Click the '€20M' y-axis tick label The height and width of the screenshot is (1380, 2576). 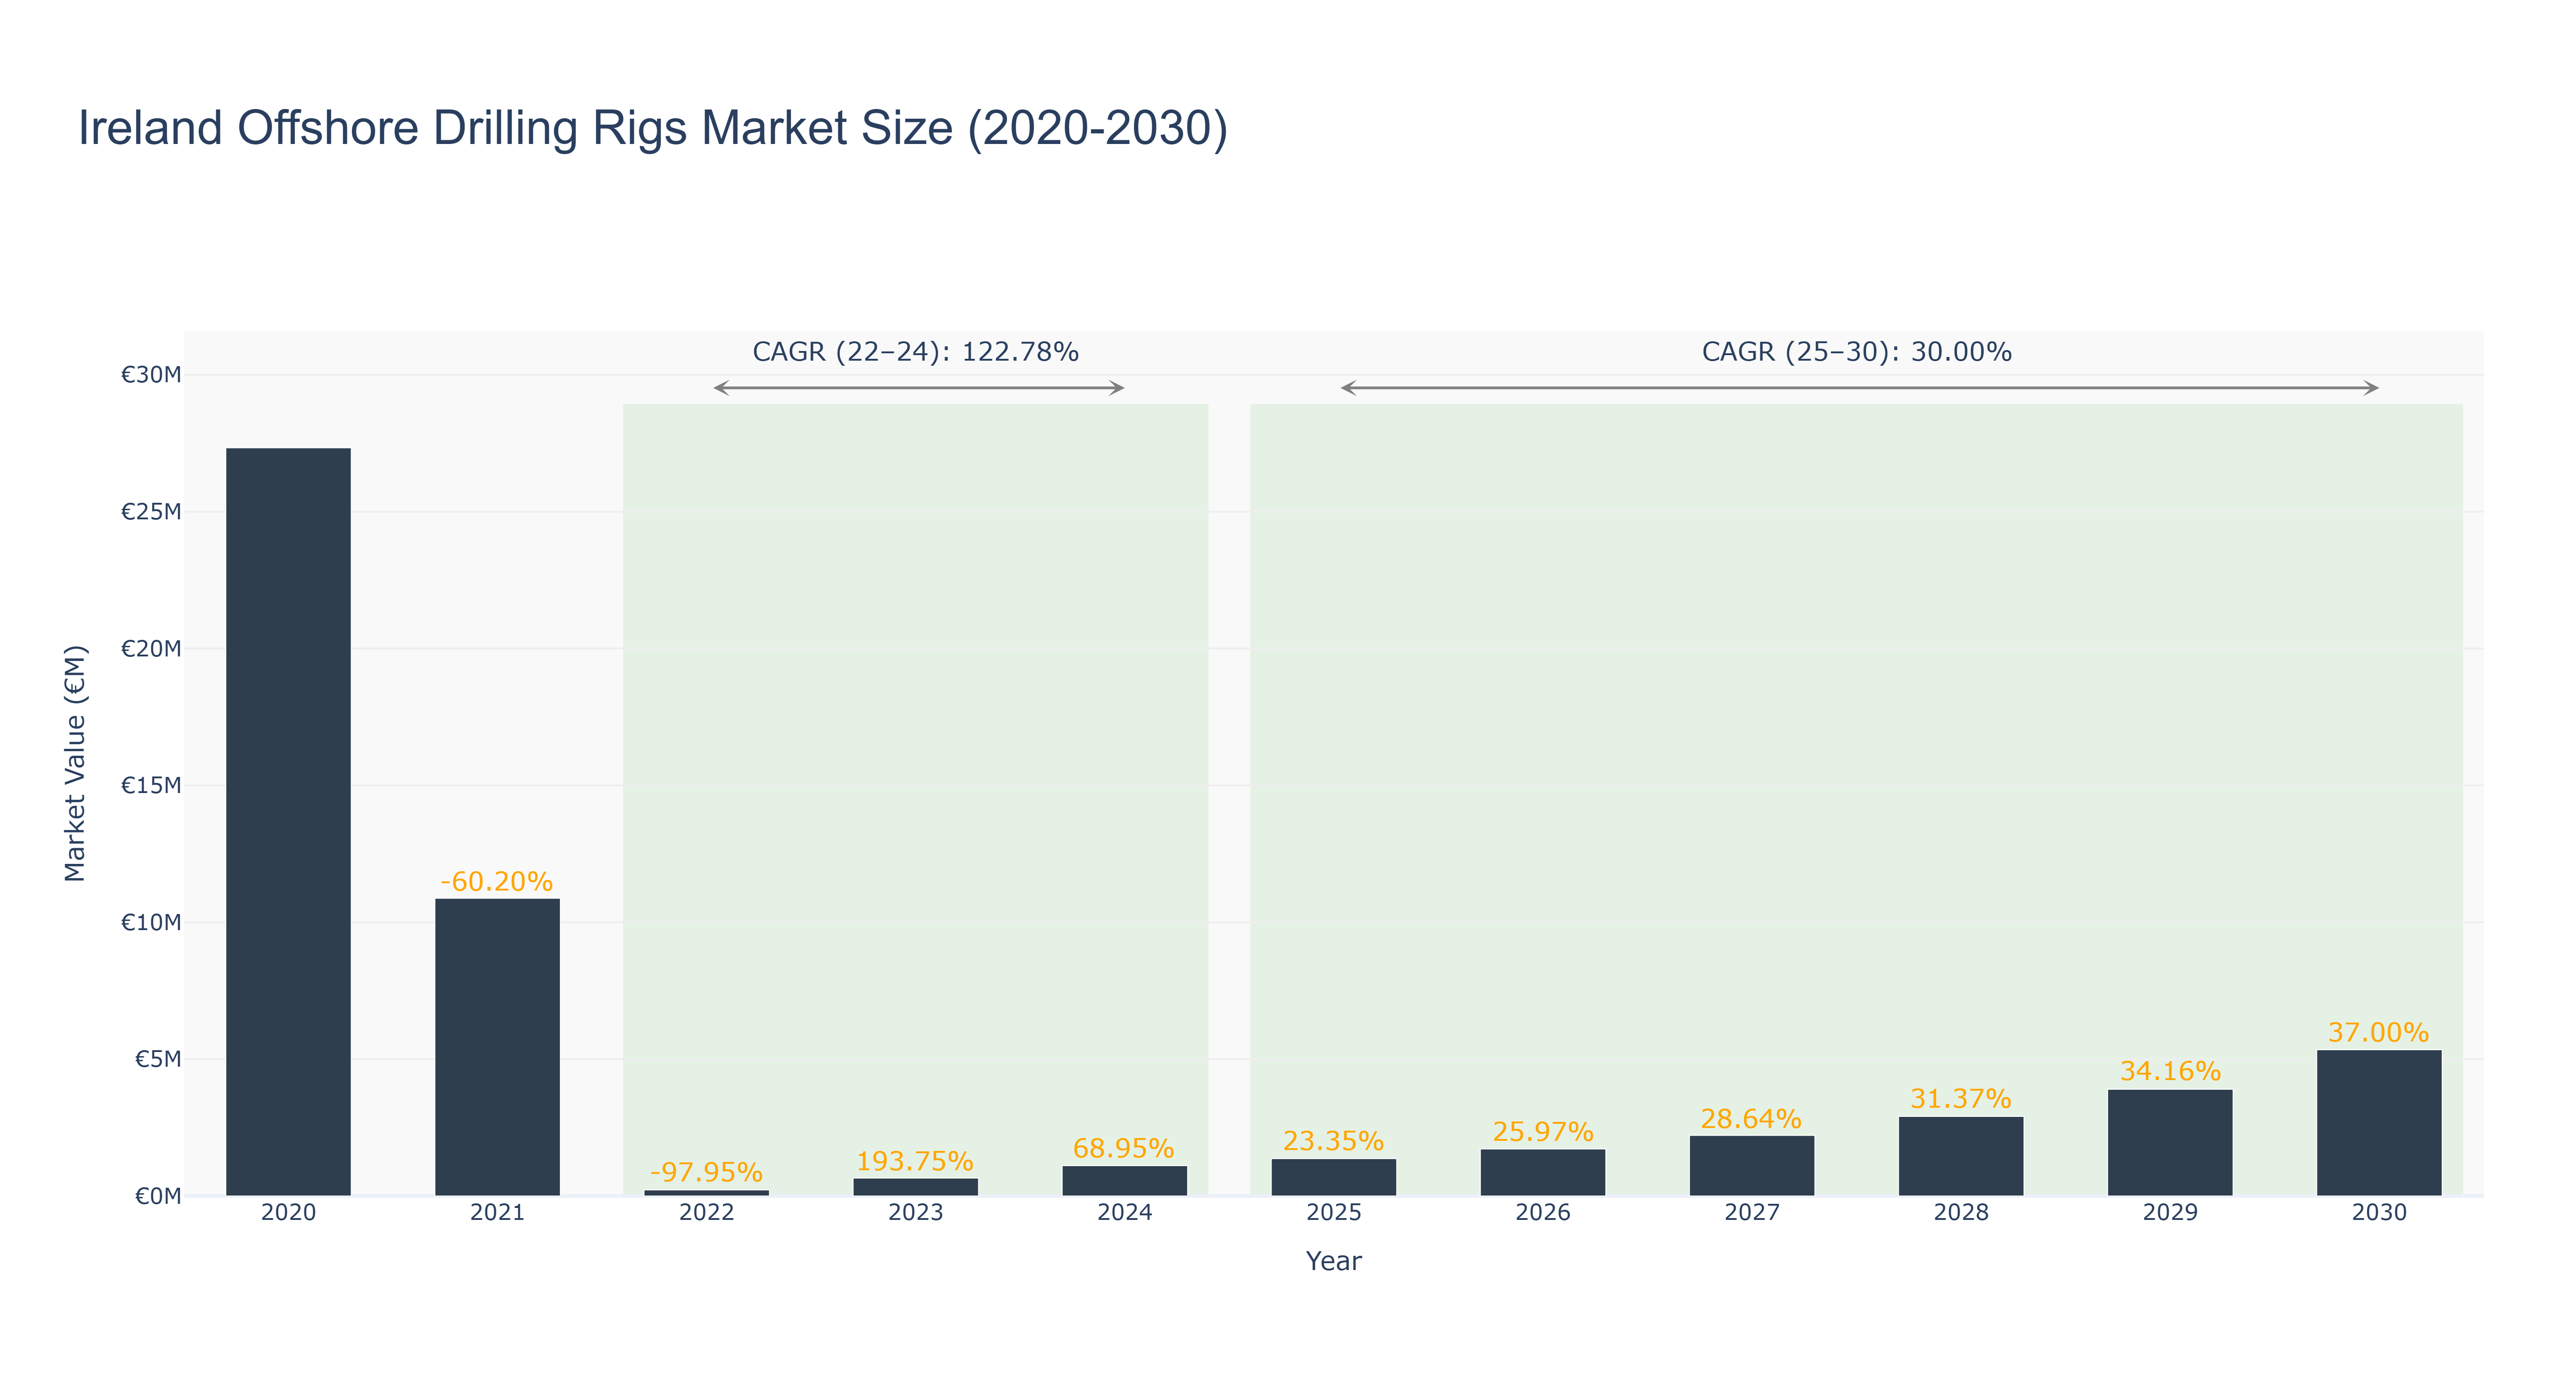(x=151, y=649)
